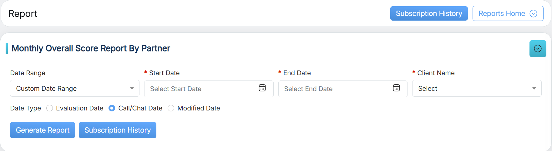Select the Evaluation Date radio button

(49, 108)
